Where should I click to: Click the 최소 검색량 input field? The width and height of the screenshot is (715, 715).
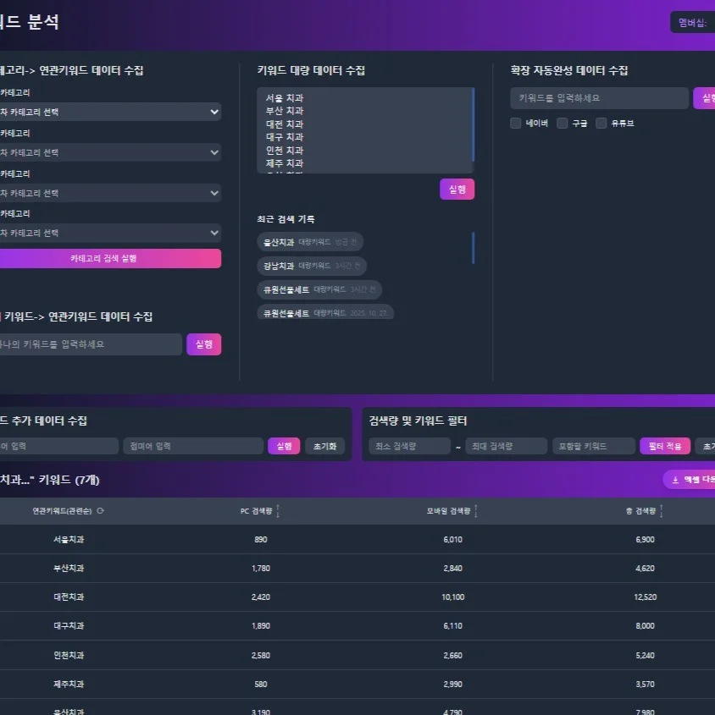pos(410,445)
